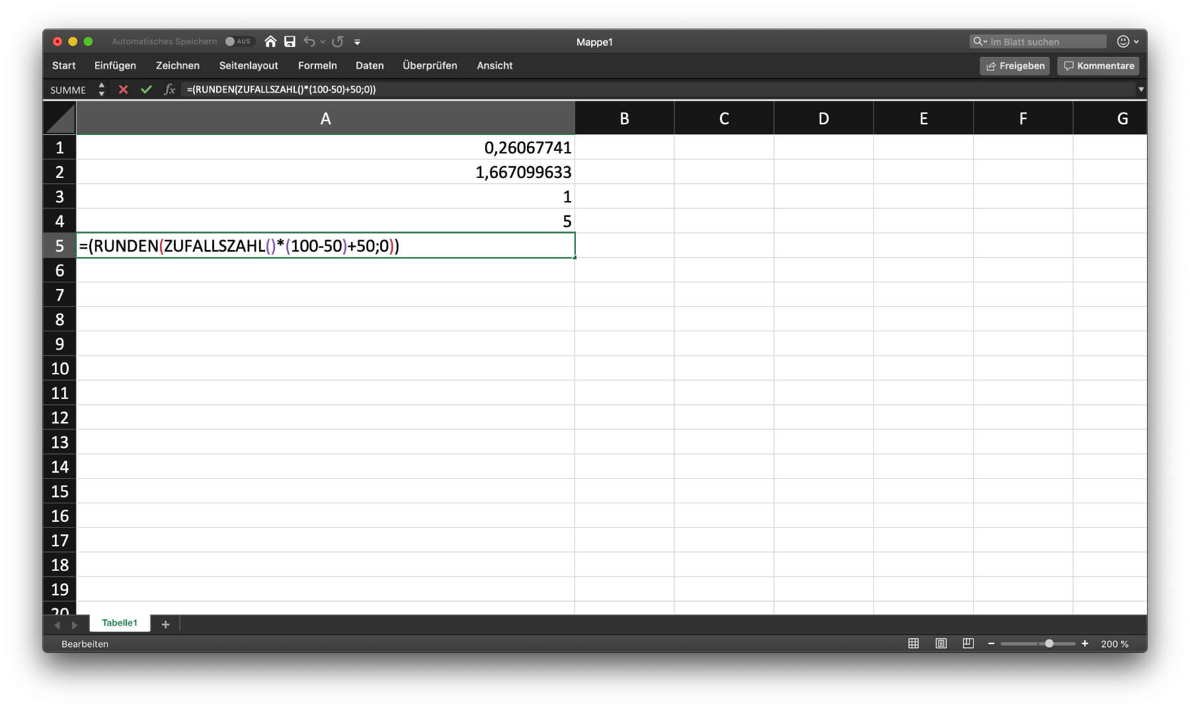Open the Formeln ribbon tab
Viewport: 1190px width, 709px height.
pyautogui.click(x=317, y=65)
